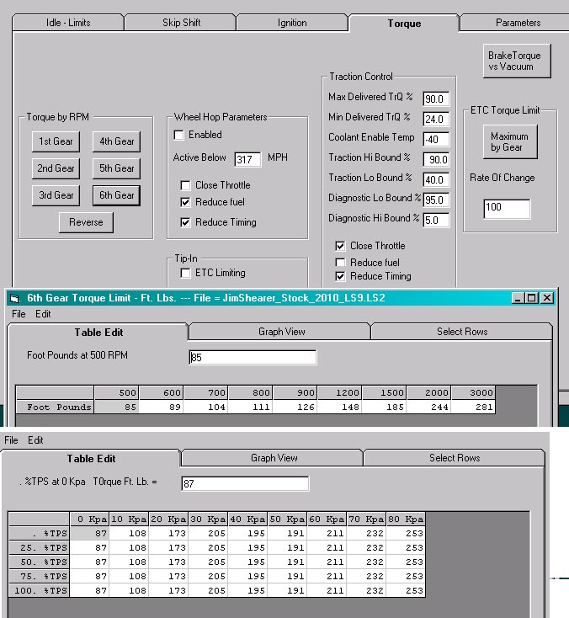The width and height of the screenshot is (569, 618).
Task: Select the 3000 RPM Foot Pounds cell
Action: [x=473, y=408]
